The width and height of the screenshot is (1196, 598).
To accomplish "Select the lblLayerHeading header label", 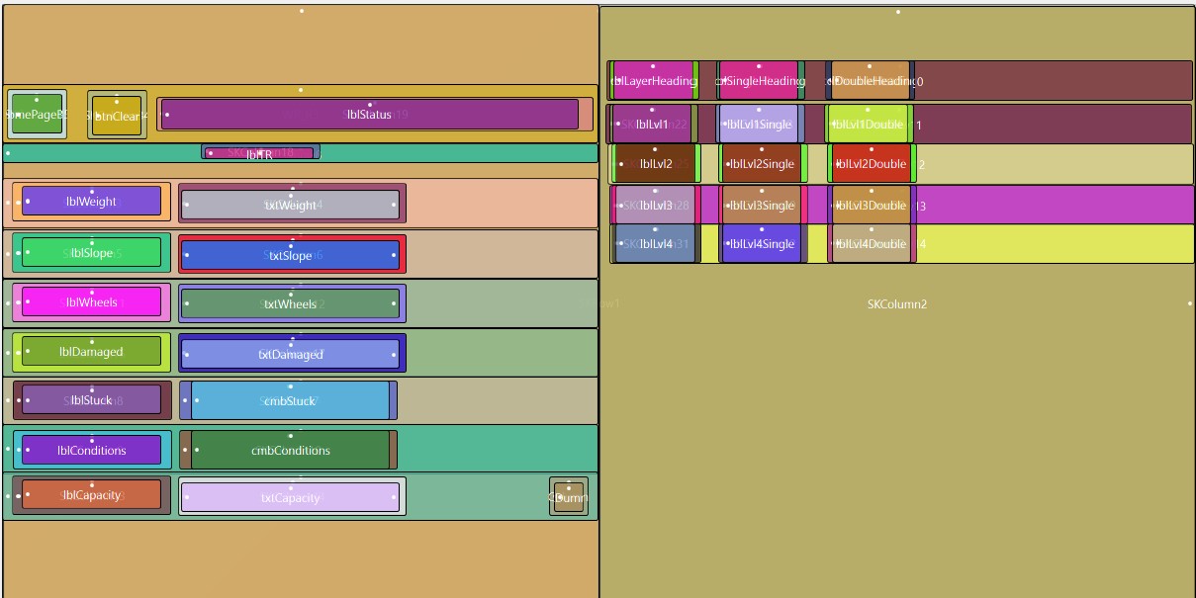I will pos(653,81).
